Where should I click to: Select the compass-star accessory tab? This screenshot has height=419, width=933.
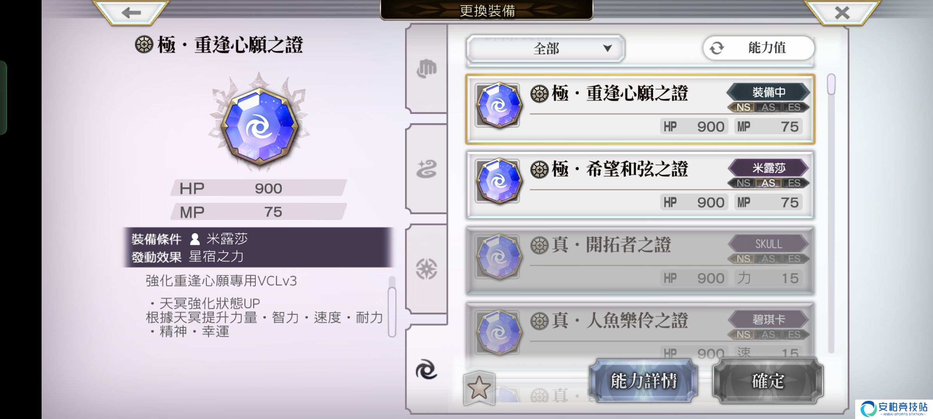click(426, 269)
